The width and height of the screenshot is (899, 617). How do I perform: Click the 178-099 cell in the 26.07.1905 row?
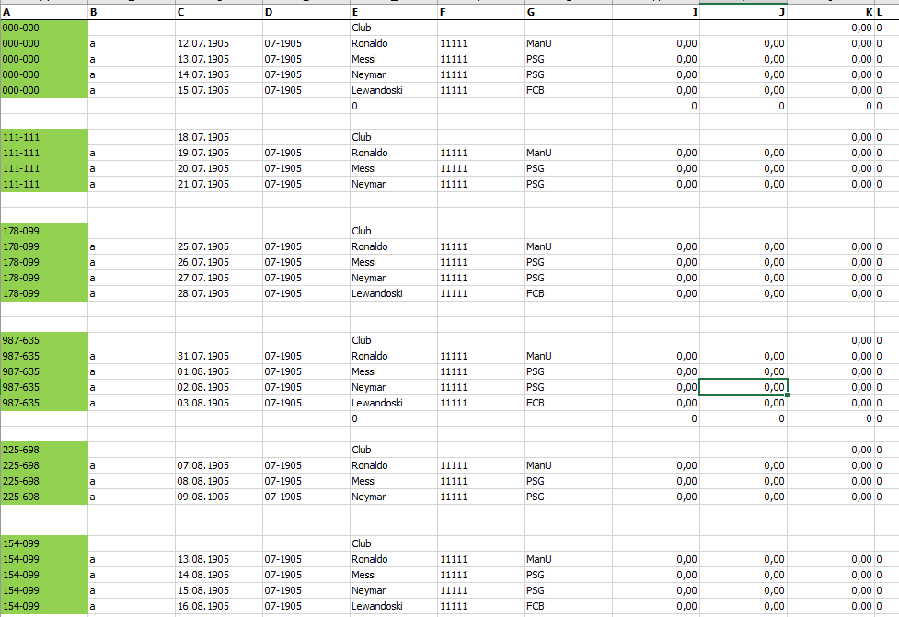(x=44, y=262)
